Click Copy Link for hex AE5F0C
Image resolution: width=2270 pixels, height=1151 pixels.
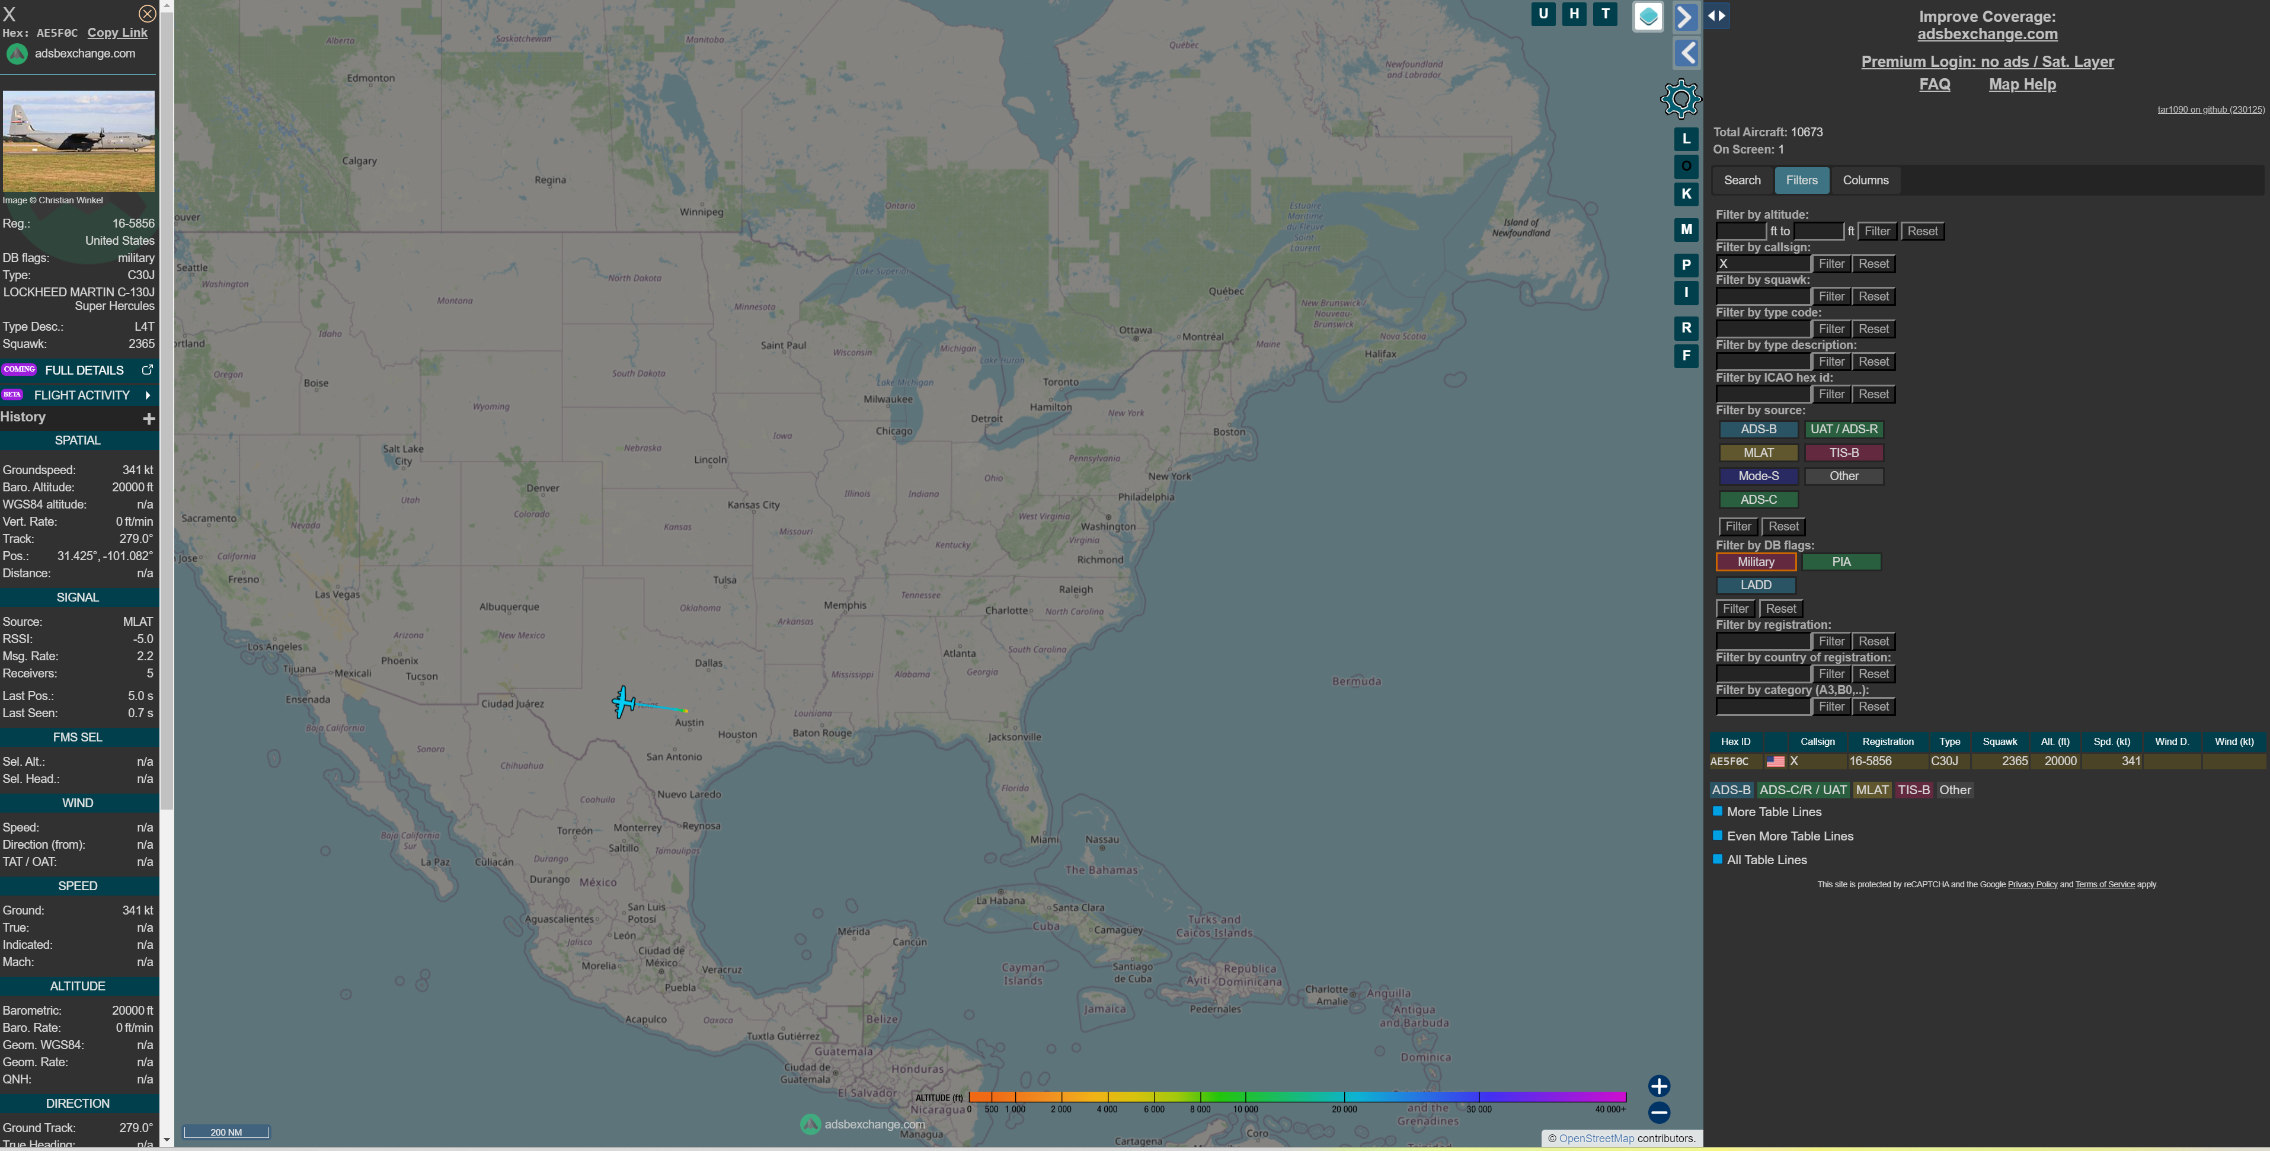point(117,33)
